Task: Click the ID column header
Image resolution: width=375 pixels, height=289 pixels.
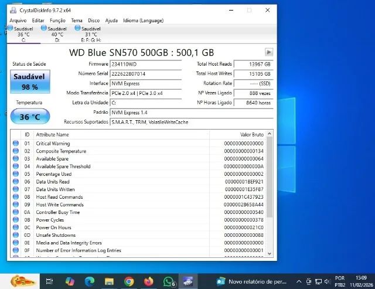Action: click(x=28, y=135)
